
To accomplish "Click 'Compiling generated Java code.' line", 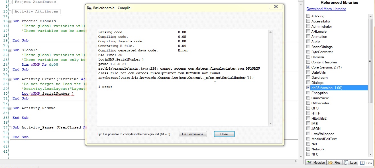I will pos(128,50).
